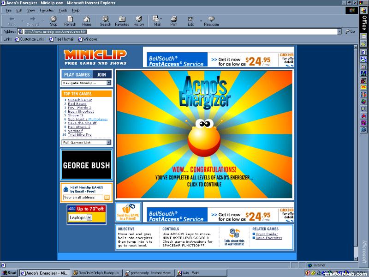The image size is (369, 277).
Task: Open the Favorites menu in the menu bar
Action: pos(46,10)
